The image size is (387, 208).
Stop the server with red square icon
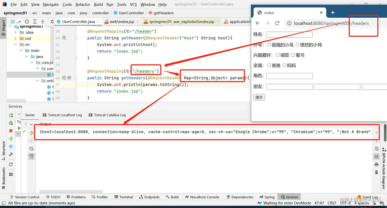(x=11, y=131)
